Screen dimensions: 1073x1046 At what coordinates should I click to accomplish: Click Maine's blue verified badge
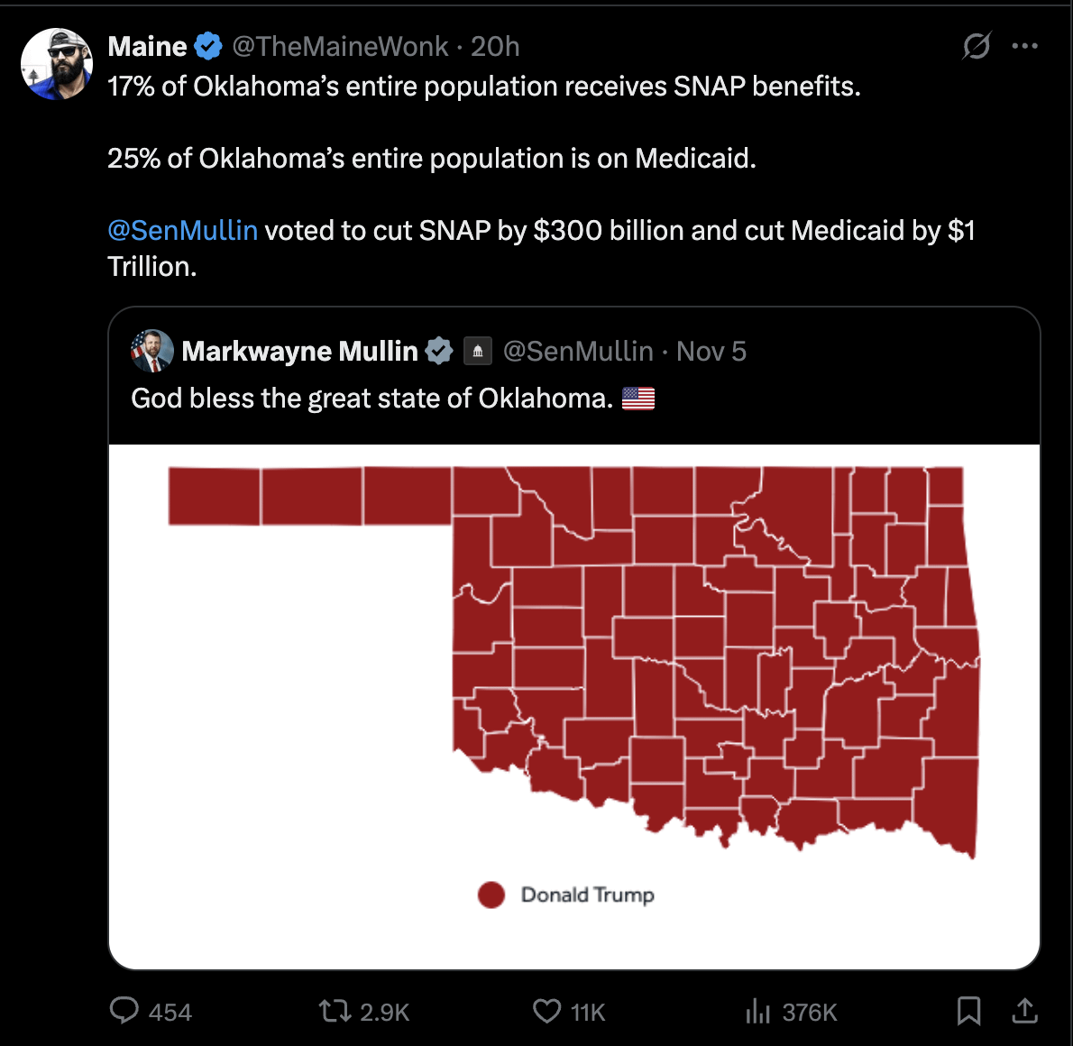pyautogui.click(x=208, y=46)
